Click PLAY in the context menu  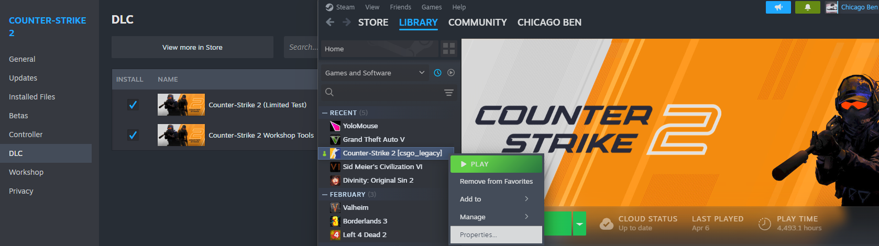pyautogui.click(x=496, y=164)
